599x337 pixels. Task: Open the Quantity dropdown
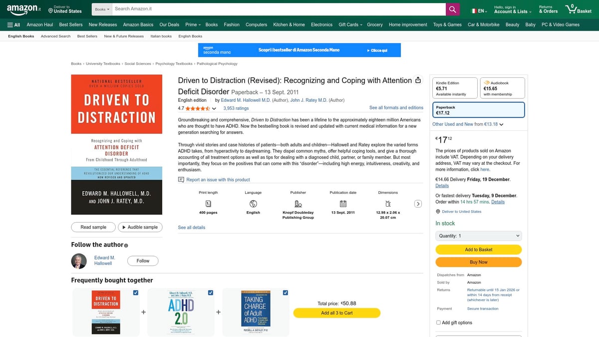(478, 235)
